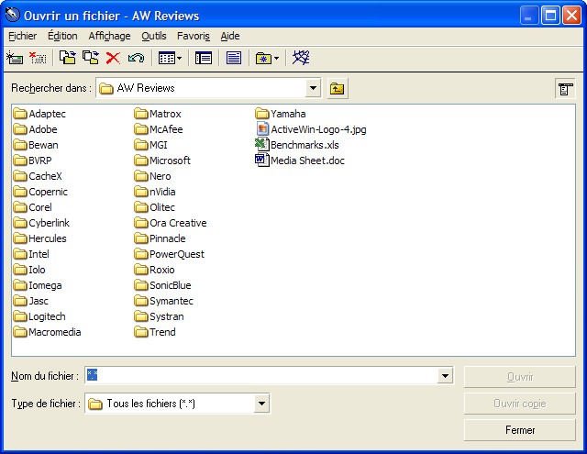Expand the Rechercher dans folder dropdown
The height and width of the screenshot is (454, 587).
point(313,88)
